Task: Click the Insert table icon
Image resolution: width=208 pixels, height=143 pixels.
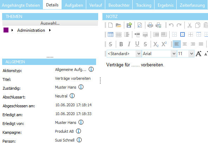Action: coord(111,35)
